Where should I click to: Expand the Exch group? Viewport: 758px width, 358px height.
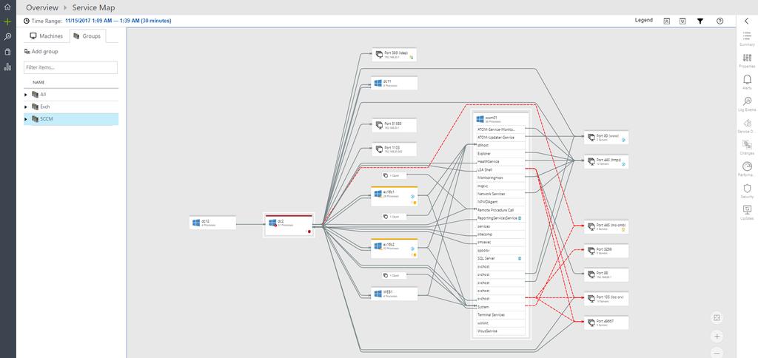(x=26, y=107)
